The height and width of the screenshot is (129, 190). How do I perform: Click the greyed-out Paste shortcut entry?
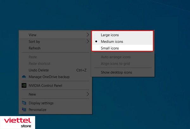[55, 63]
